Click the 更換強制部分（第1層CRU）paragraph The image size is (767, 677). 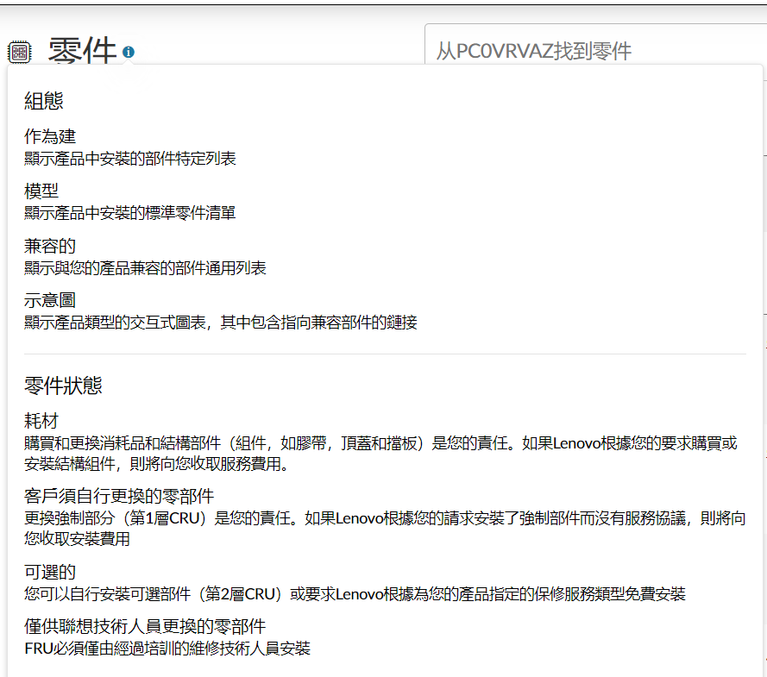point(385,528)
